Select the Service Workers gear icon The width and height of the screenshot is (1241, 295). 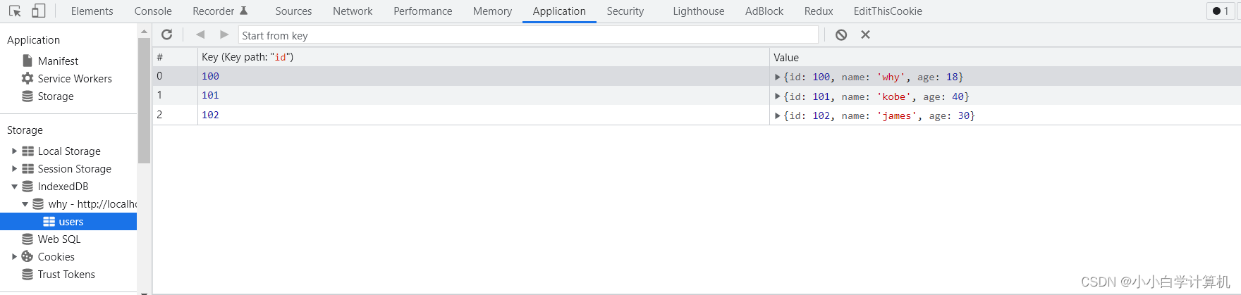click(x=27, y=78)
